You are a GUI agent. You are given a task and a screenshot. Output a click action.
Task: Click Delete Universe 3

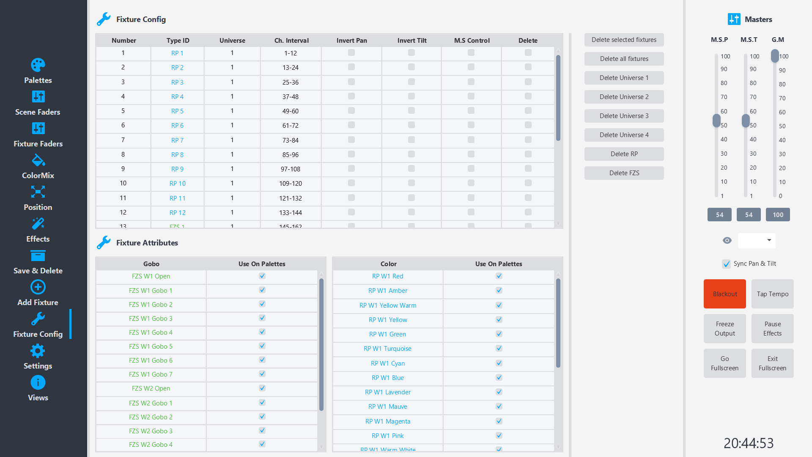point(624,116)
